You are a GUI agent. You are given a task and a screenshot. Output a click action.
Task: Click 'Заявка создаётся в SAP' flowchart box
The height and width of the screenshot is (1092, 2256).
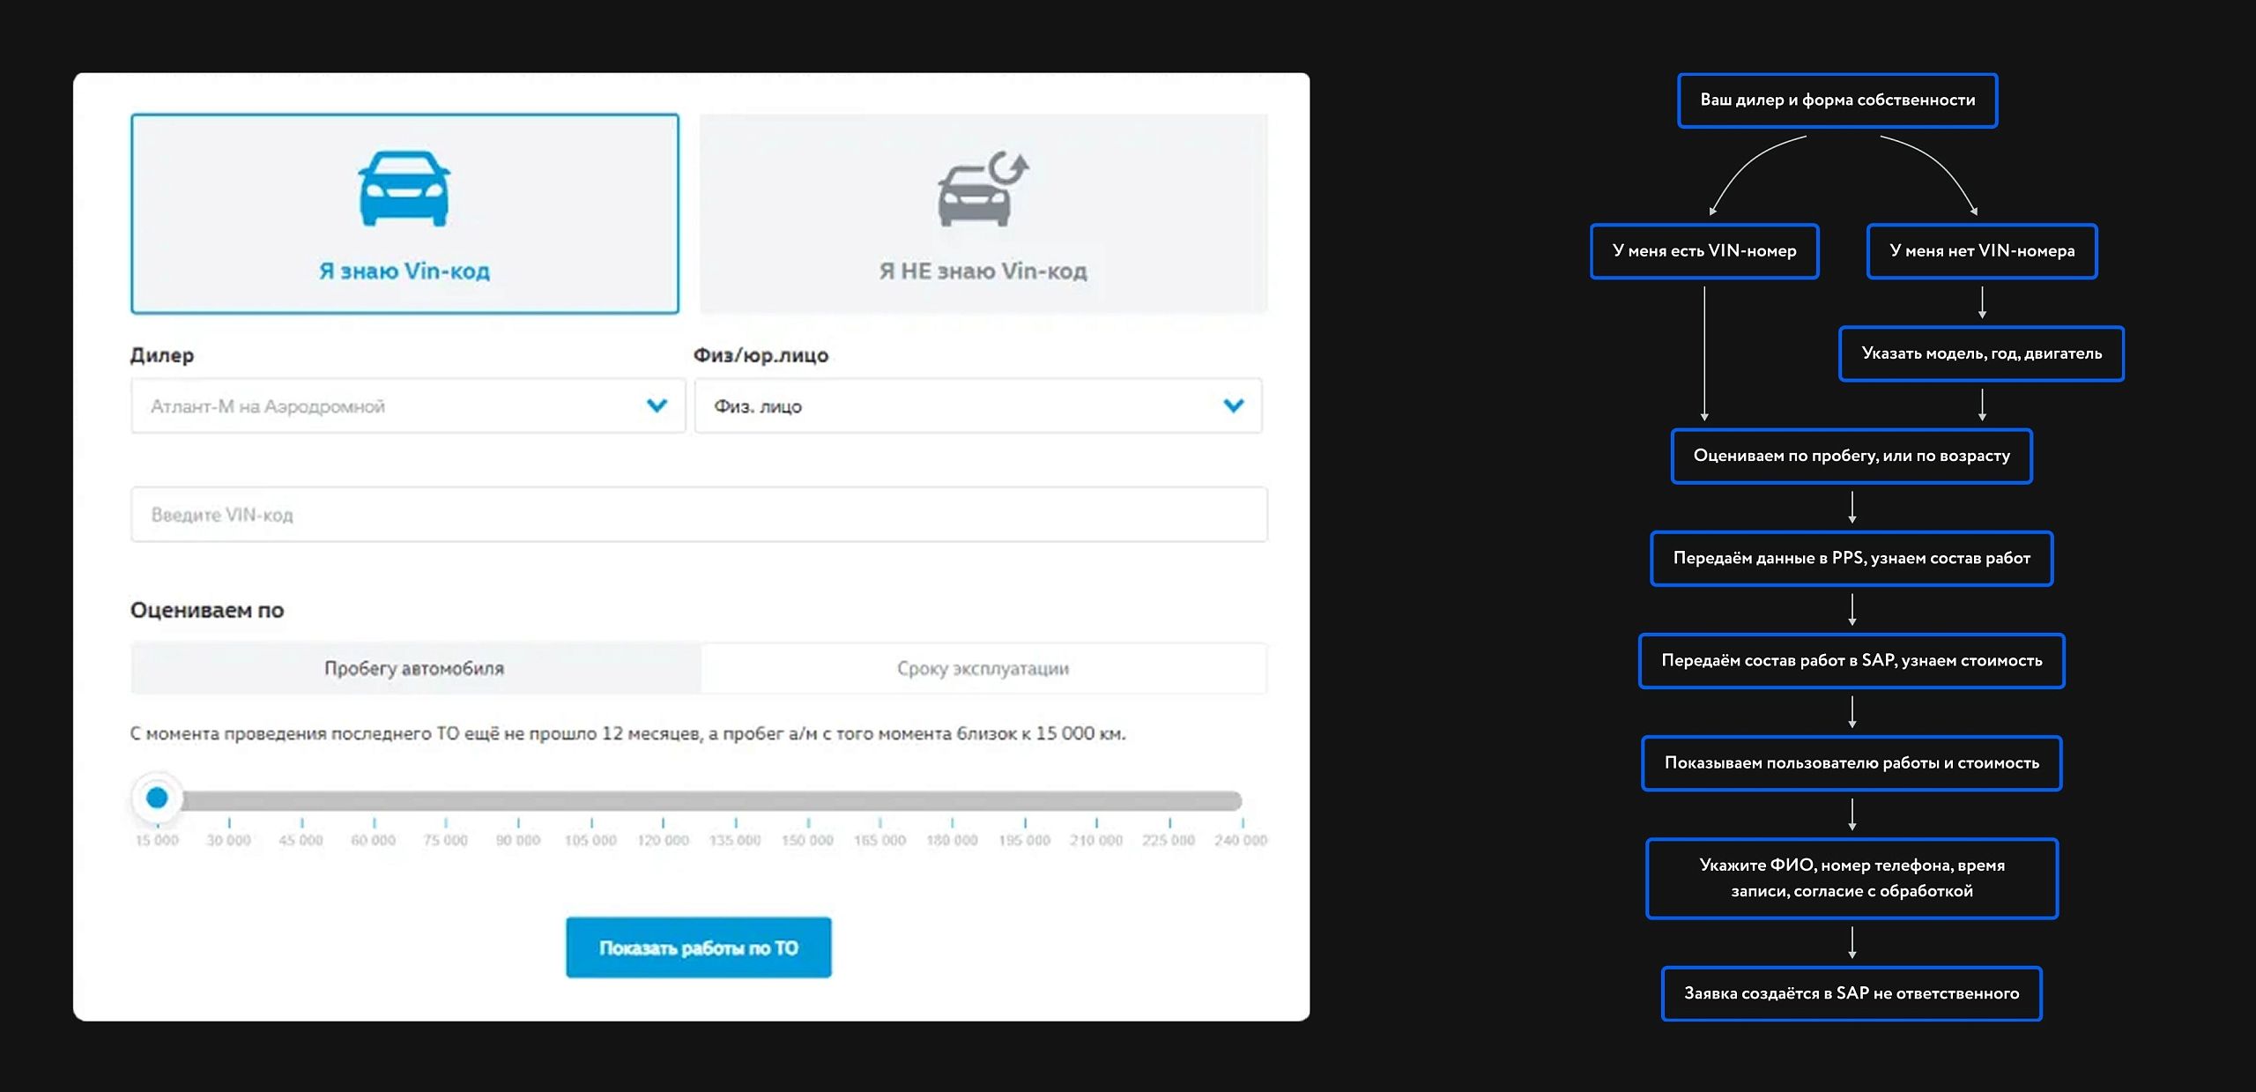[1851, 993]
